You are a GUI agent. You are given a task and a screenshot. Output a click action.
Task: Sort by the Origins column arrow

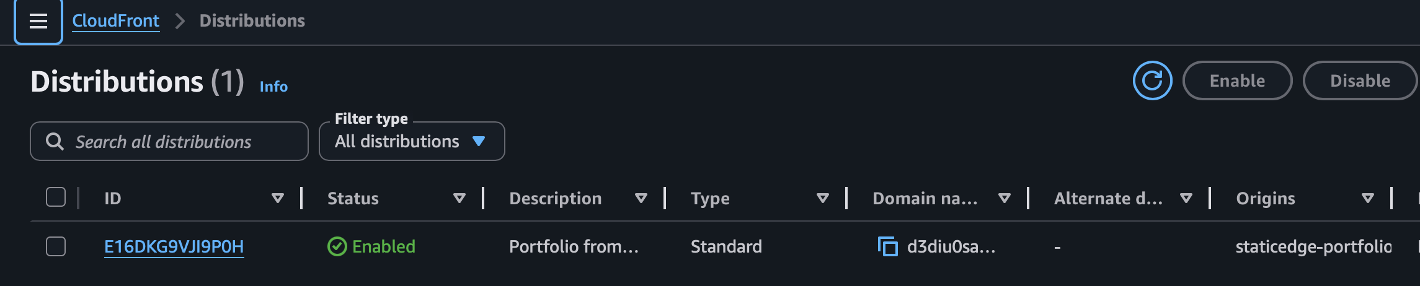pyautogui.click(x=1368, y=199)
